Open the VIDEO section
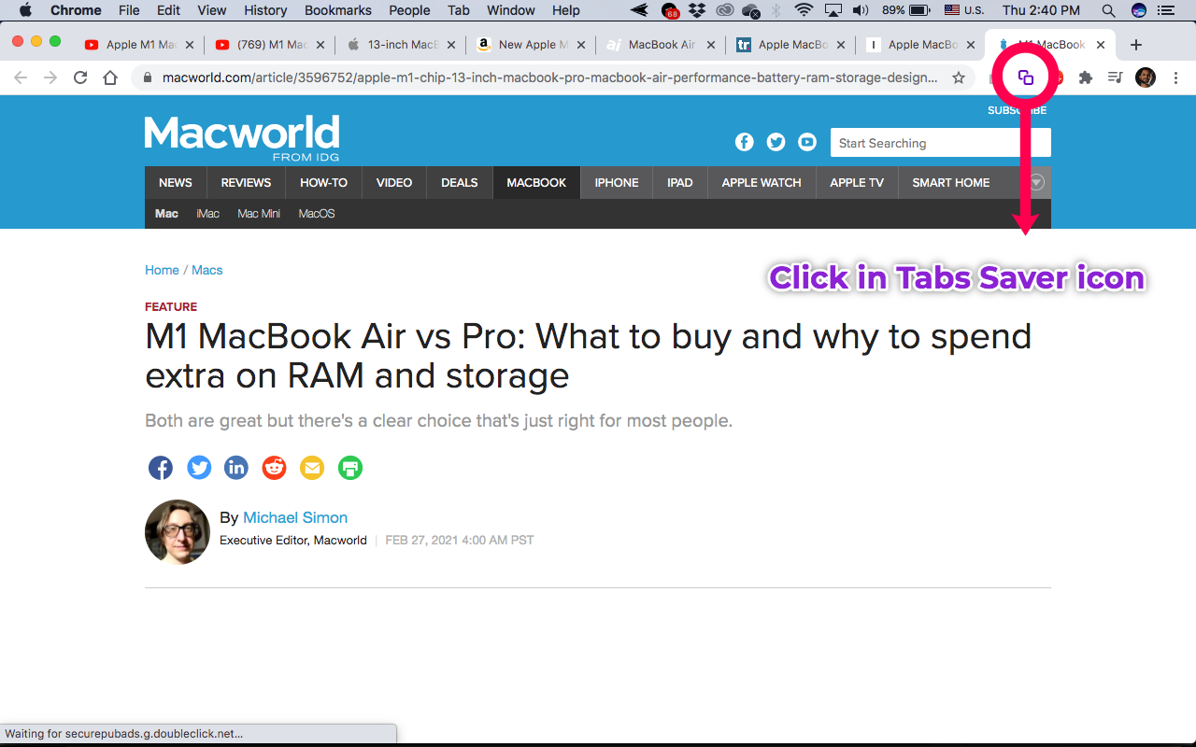1196x747 pixels. pos(394,182)
